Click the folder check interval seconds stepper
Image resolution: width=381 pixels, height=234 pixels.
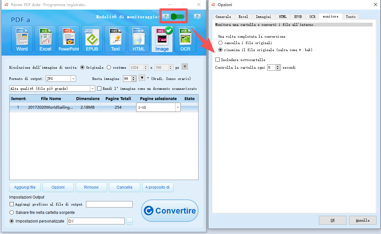278,67
